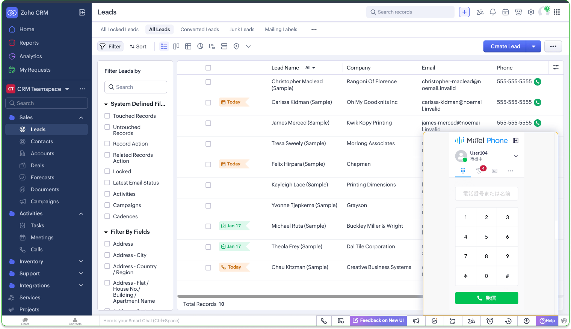Screen dimensions: 571x329
Task: Collapse System Defined Filters section
Action: [106, 104]
